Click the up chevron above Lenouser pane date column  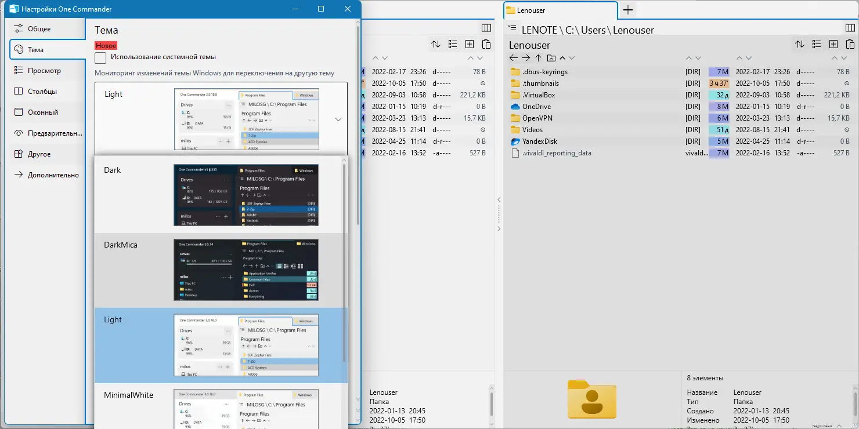739,58
